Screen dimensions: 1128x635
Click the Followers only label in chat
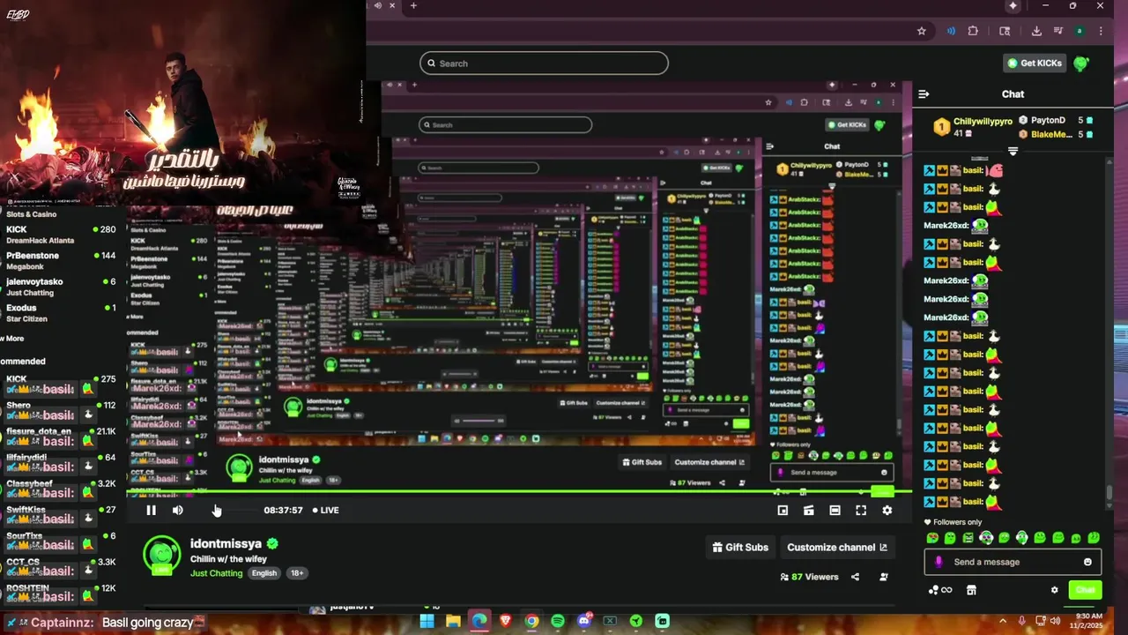957,522
